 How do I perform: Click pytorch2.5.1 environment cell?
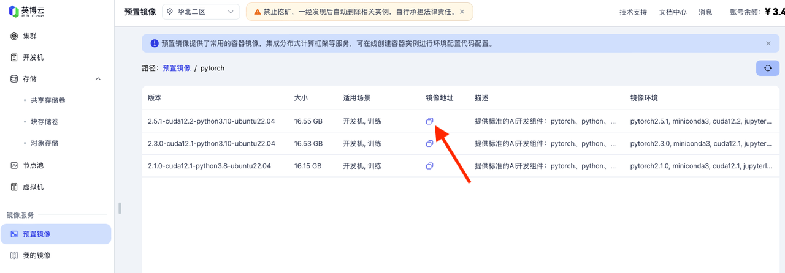tap(701, 121)
